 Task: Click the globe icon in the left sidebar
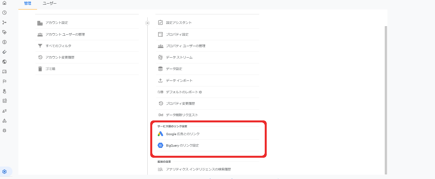(x=5, y=62)
